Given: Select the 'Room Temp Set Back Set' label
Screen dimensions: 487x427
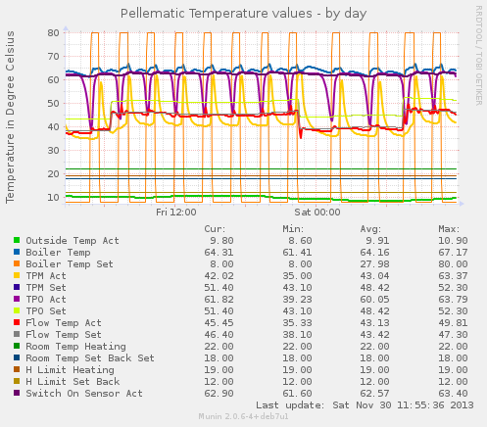Looking at the screenshot, I should coord(90,358).
